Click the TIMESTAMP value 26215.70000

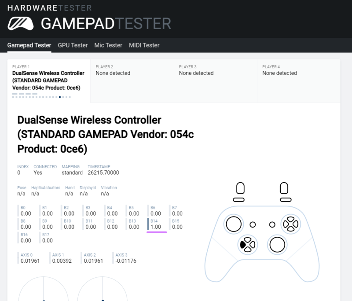(x=103, y=173)
